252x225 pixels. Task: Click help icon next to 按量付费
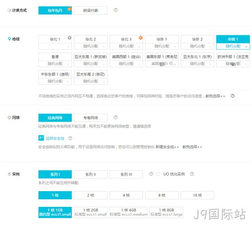(116, 10)
